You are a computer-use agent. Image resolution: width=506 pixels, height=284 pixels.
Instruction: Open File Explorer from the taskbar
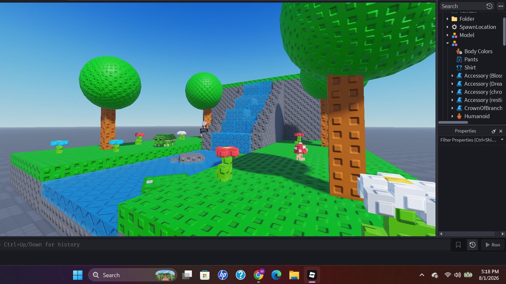click(294, 275)
